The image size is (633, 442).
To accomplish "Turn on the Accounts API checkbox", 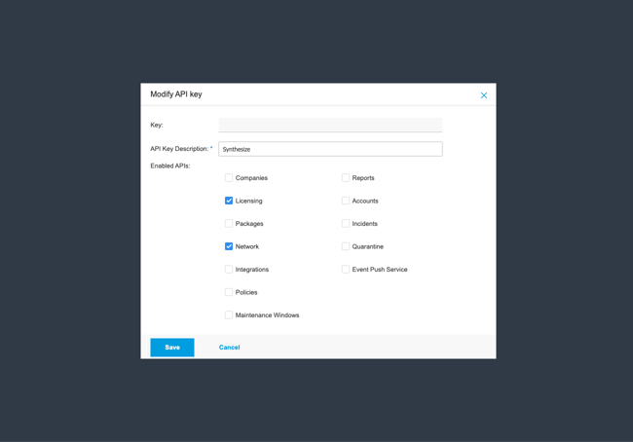I will click(x=346, y=201).
